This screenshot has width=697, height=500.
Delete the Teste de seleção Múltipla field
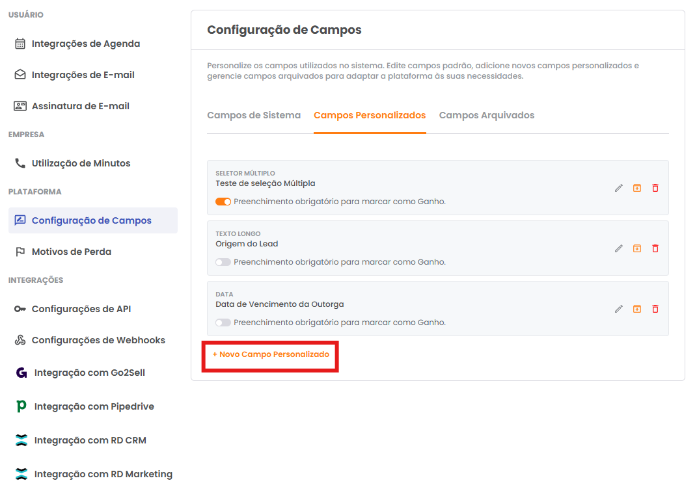point(655,188)
